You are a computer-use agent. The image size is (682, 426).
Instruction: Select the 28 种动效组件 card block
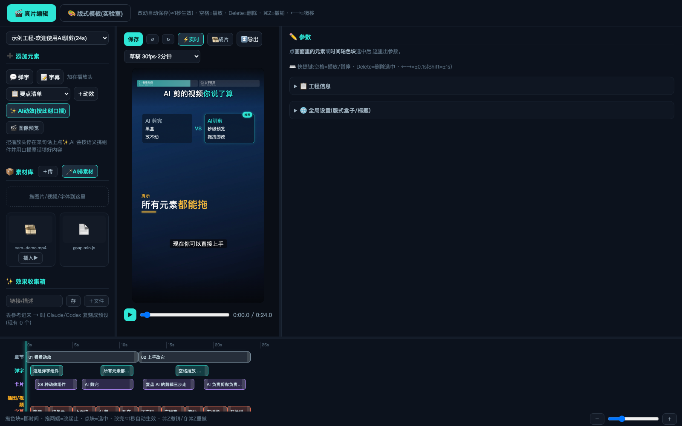[56, 384]
